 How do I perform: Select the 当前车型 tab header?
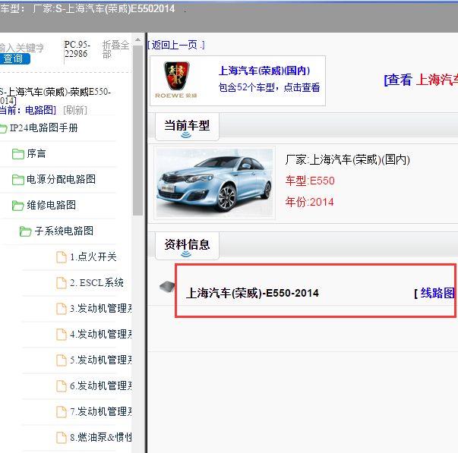[187, 126]
